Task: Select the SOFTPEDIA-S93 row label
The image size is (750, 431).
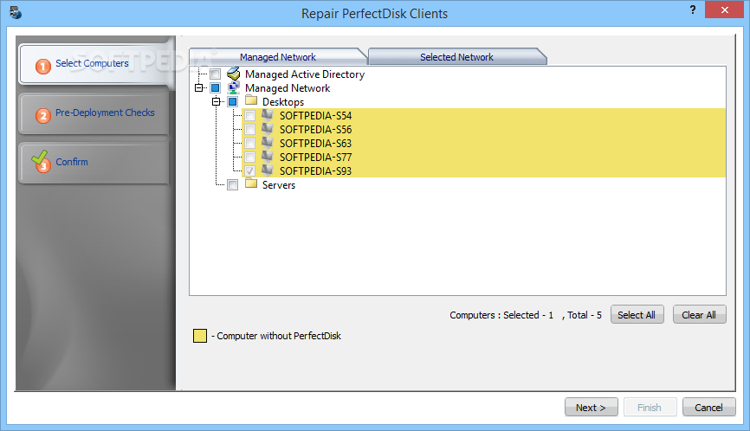Action: [x=316, y=171]
